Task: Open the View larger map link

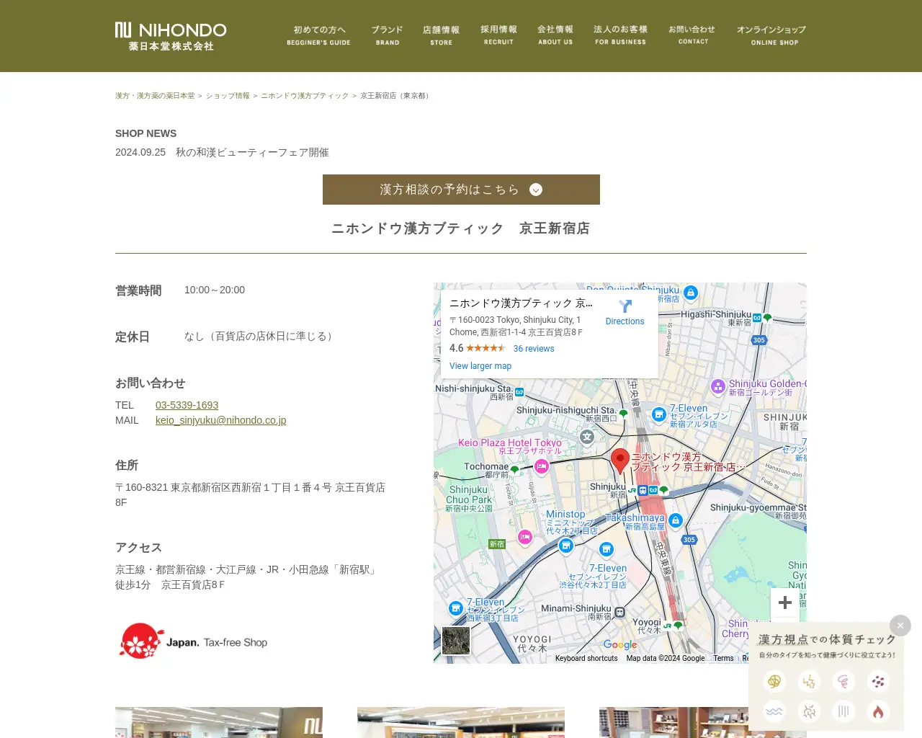Action: 480,366
